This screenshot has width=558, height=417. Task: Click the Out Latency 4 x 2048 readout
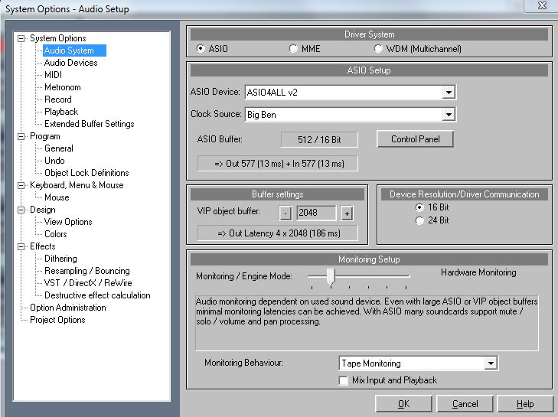pyautogui.click(x=278, y=233)
